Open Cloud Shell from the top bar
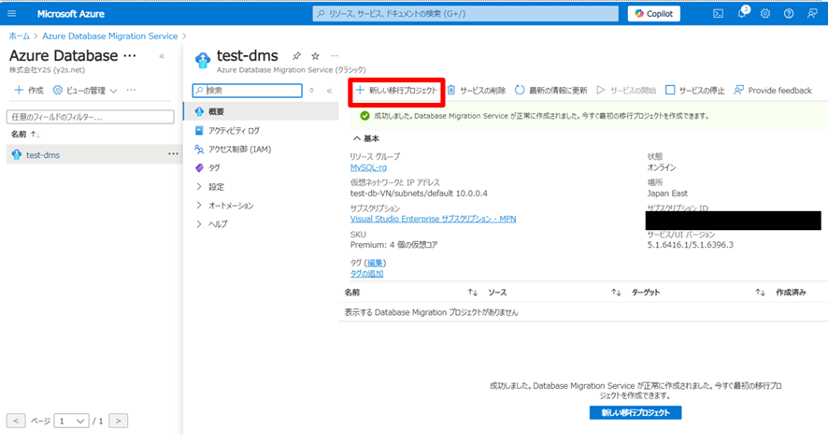 click(x=719, y=14)
